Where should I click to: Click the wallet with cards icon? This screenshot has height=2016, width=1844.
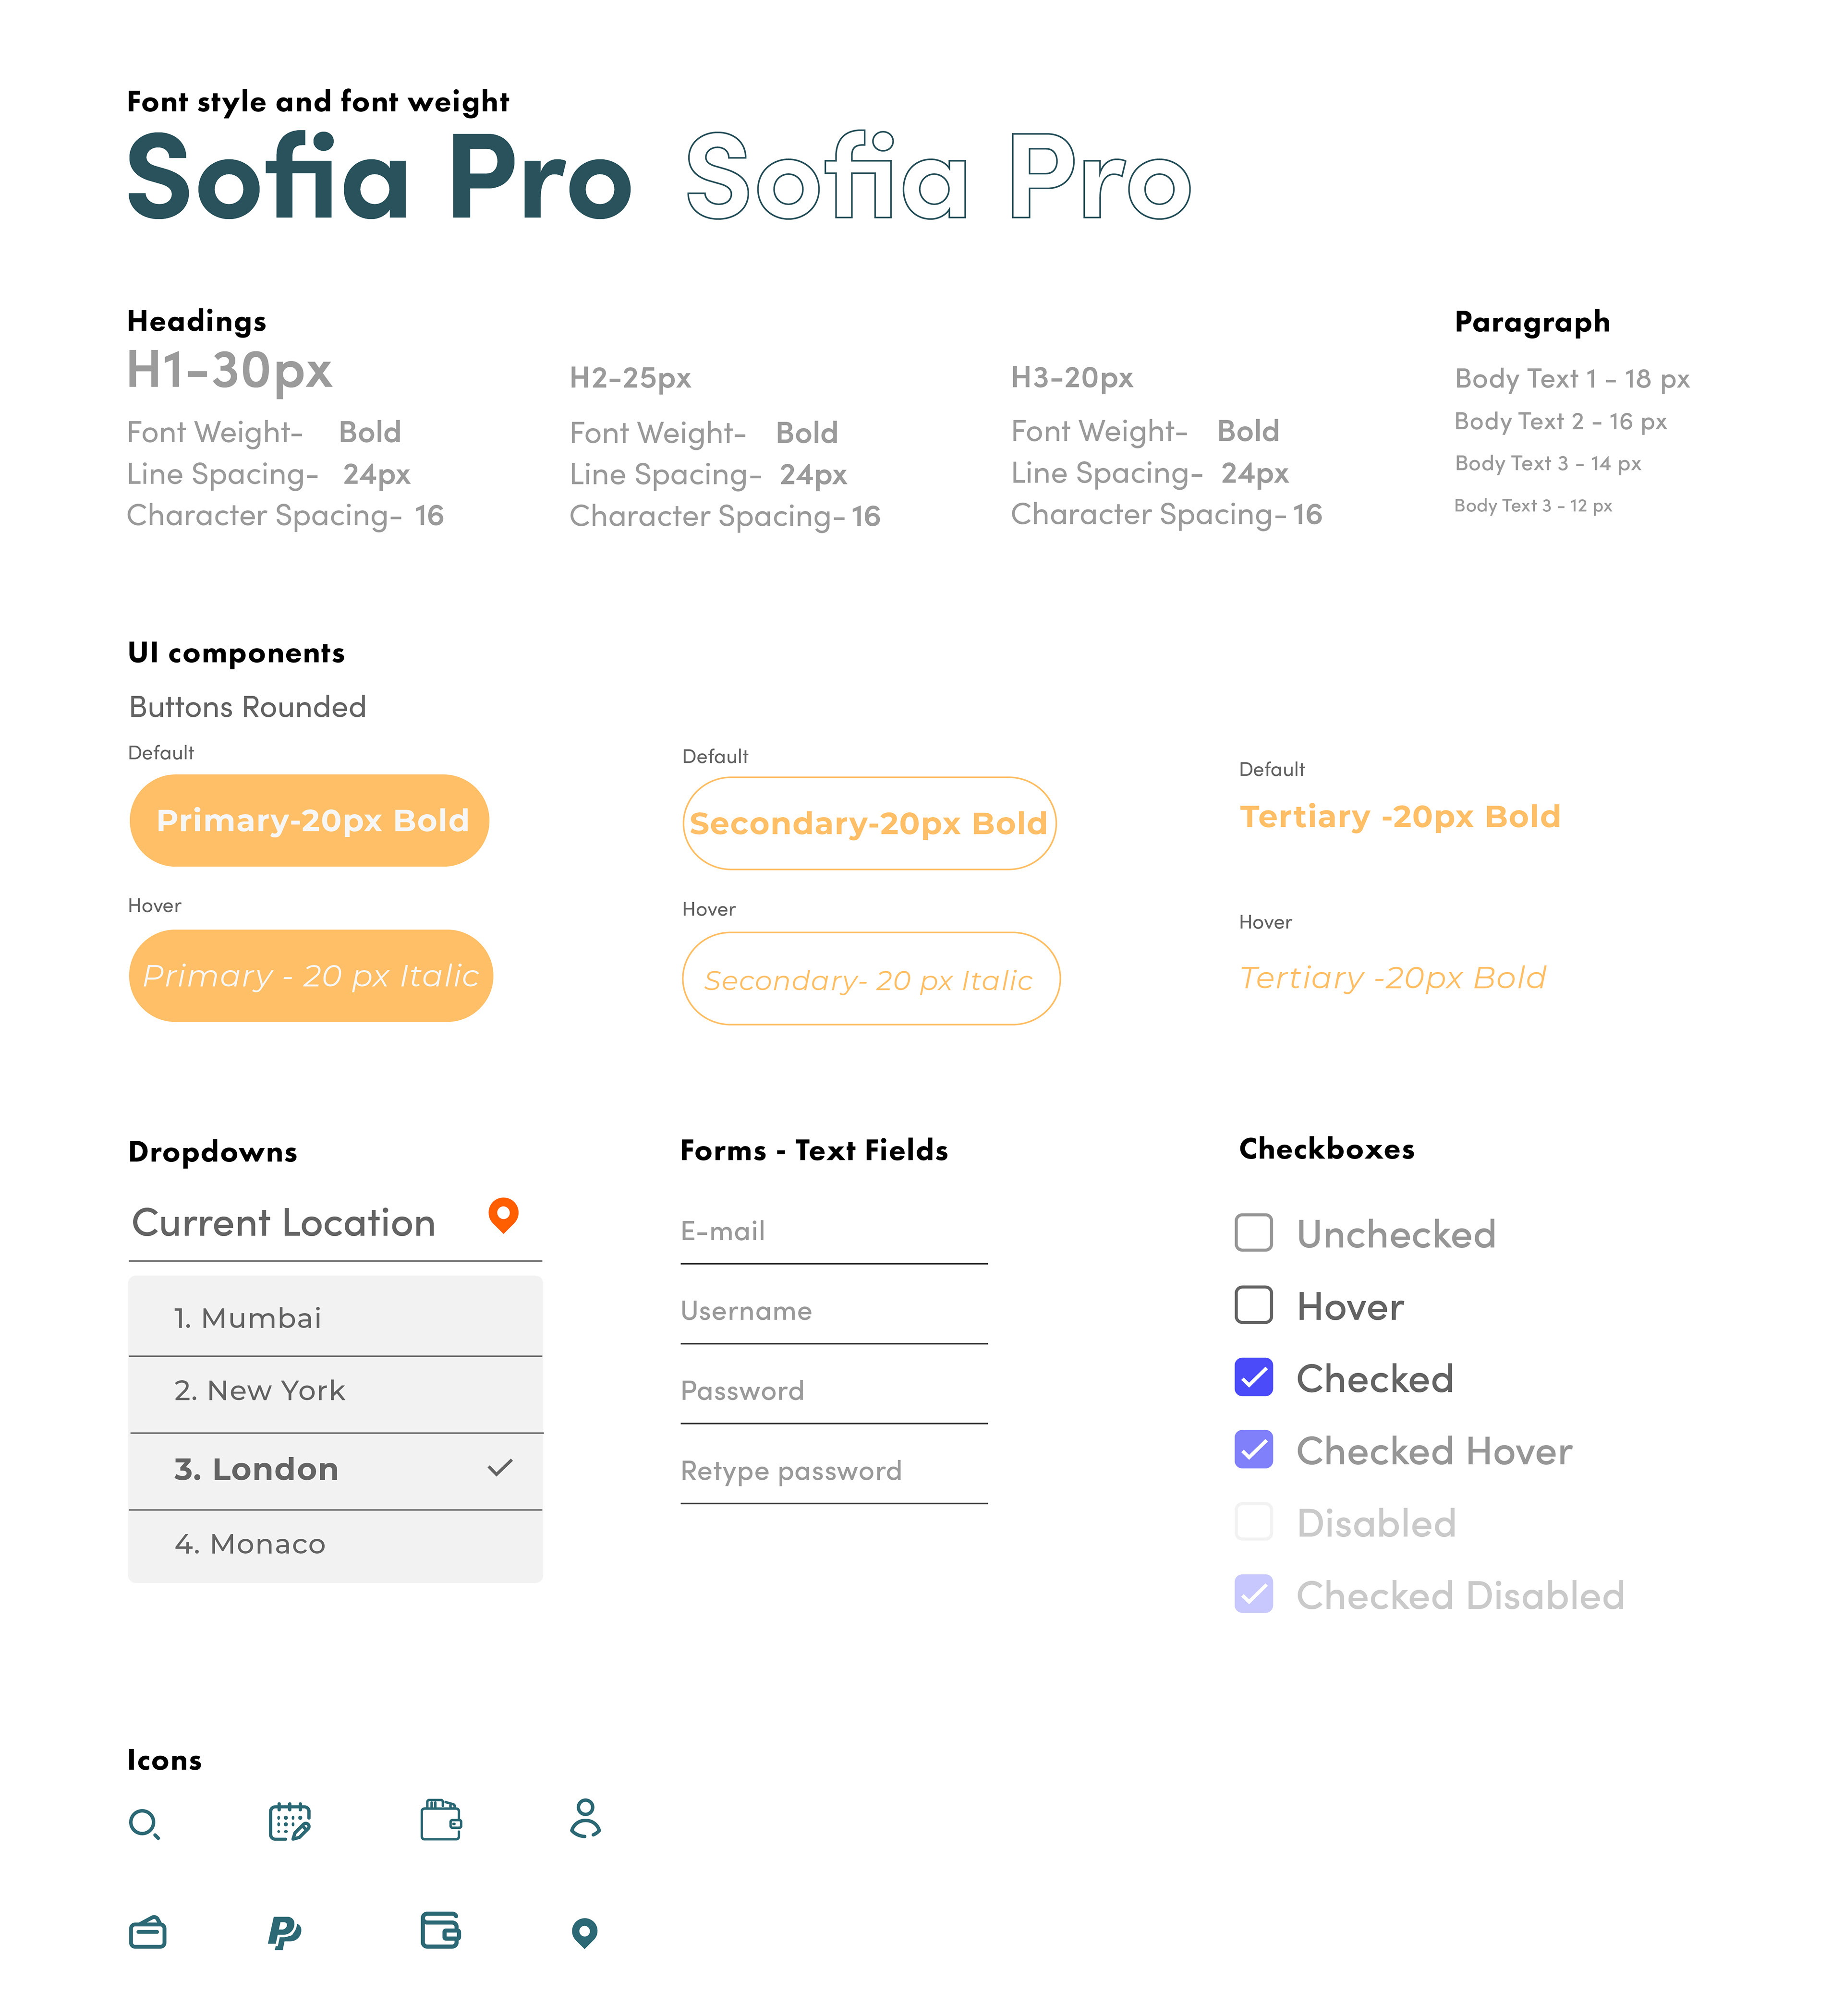click(441, 1820)
